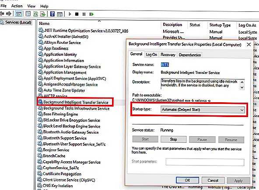Viewport: 259px width, 190px height.
Task: Click the OK button
Action: point(188,180)
